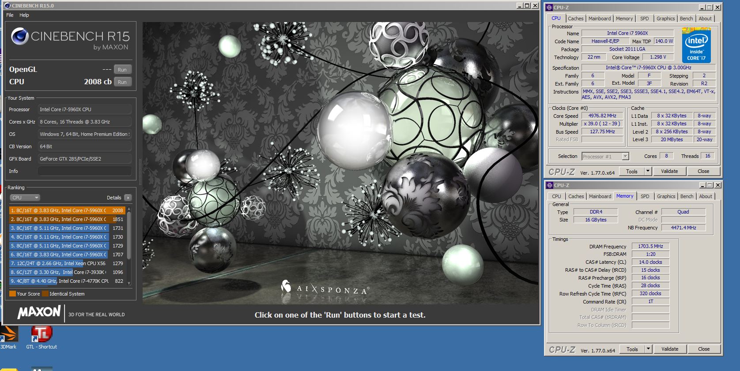This screenshot has width=740, height=371.
Task: Click bottom CPU-Z Memory window title icon
Action: pyautogui.click(x=550, y=185)
